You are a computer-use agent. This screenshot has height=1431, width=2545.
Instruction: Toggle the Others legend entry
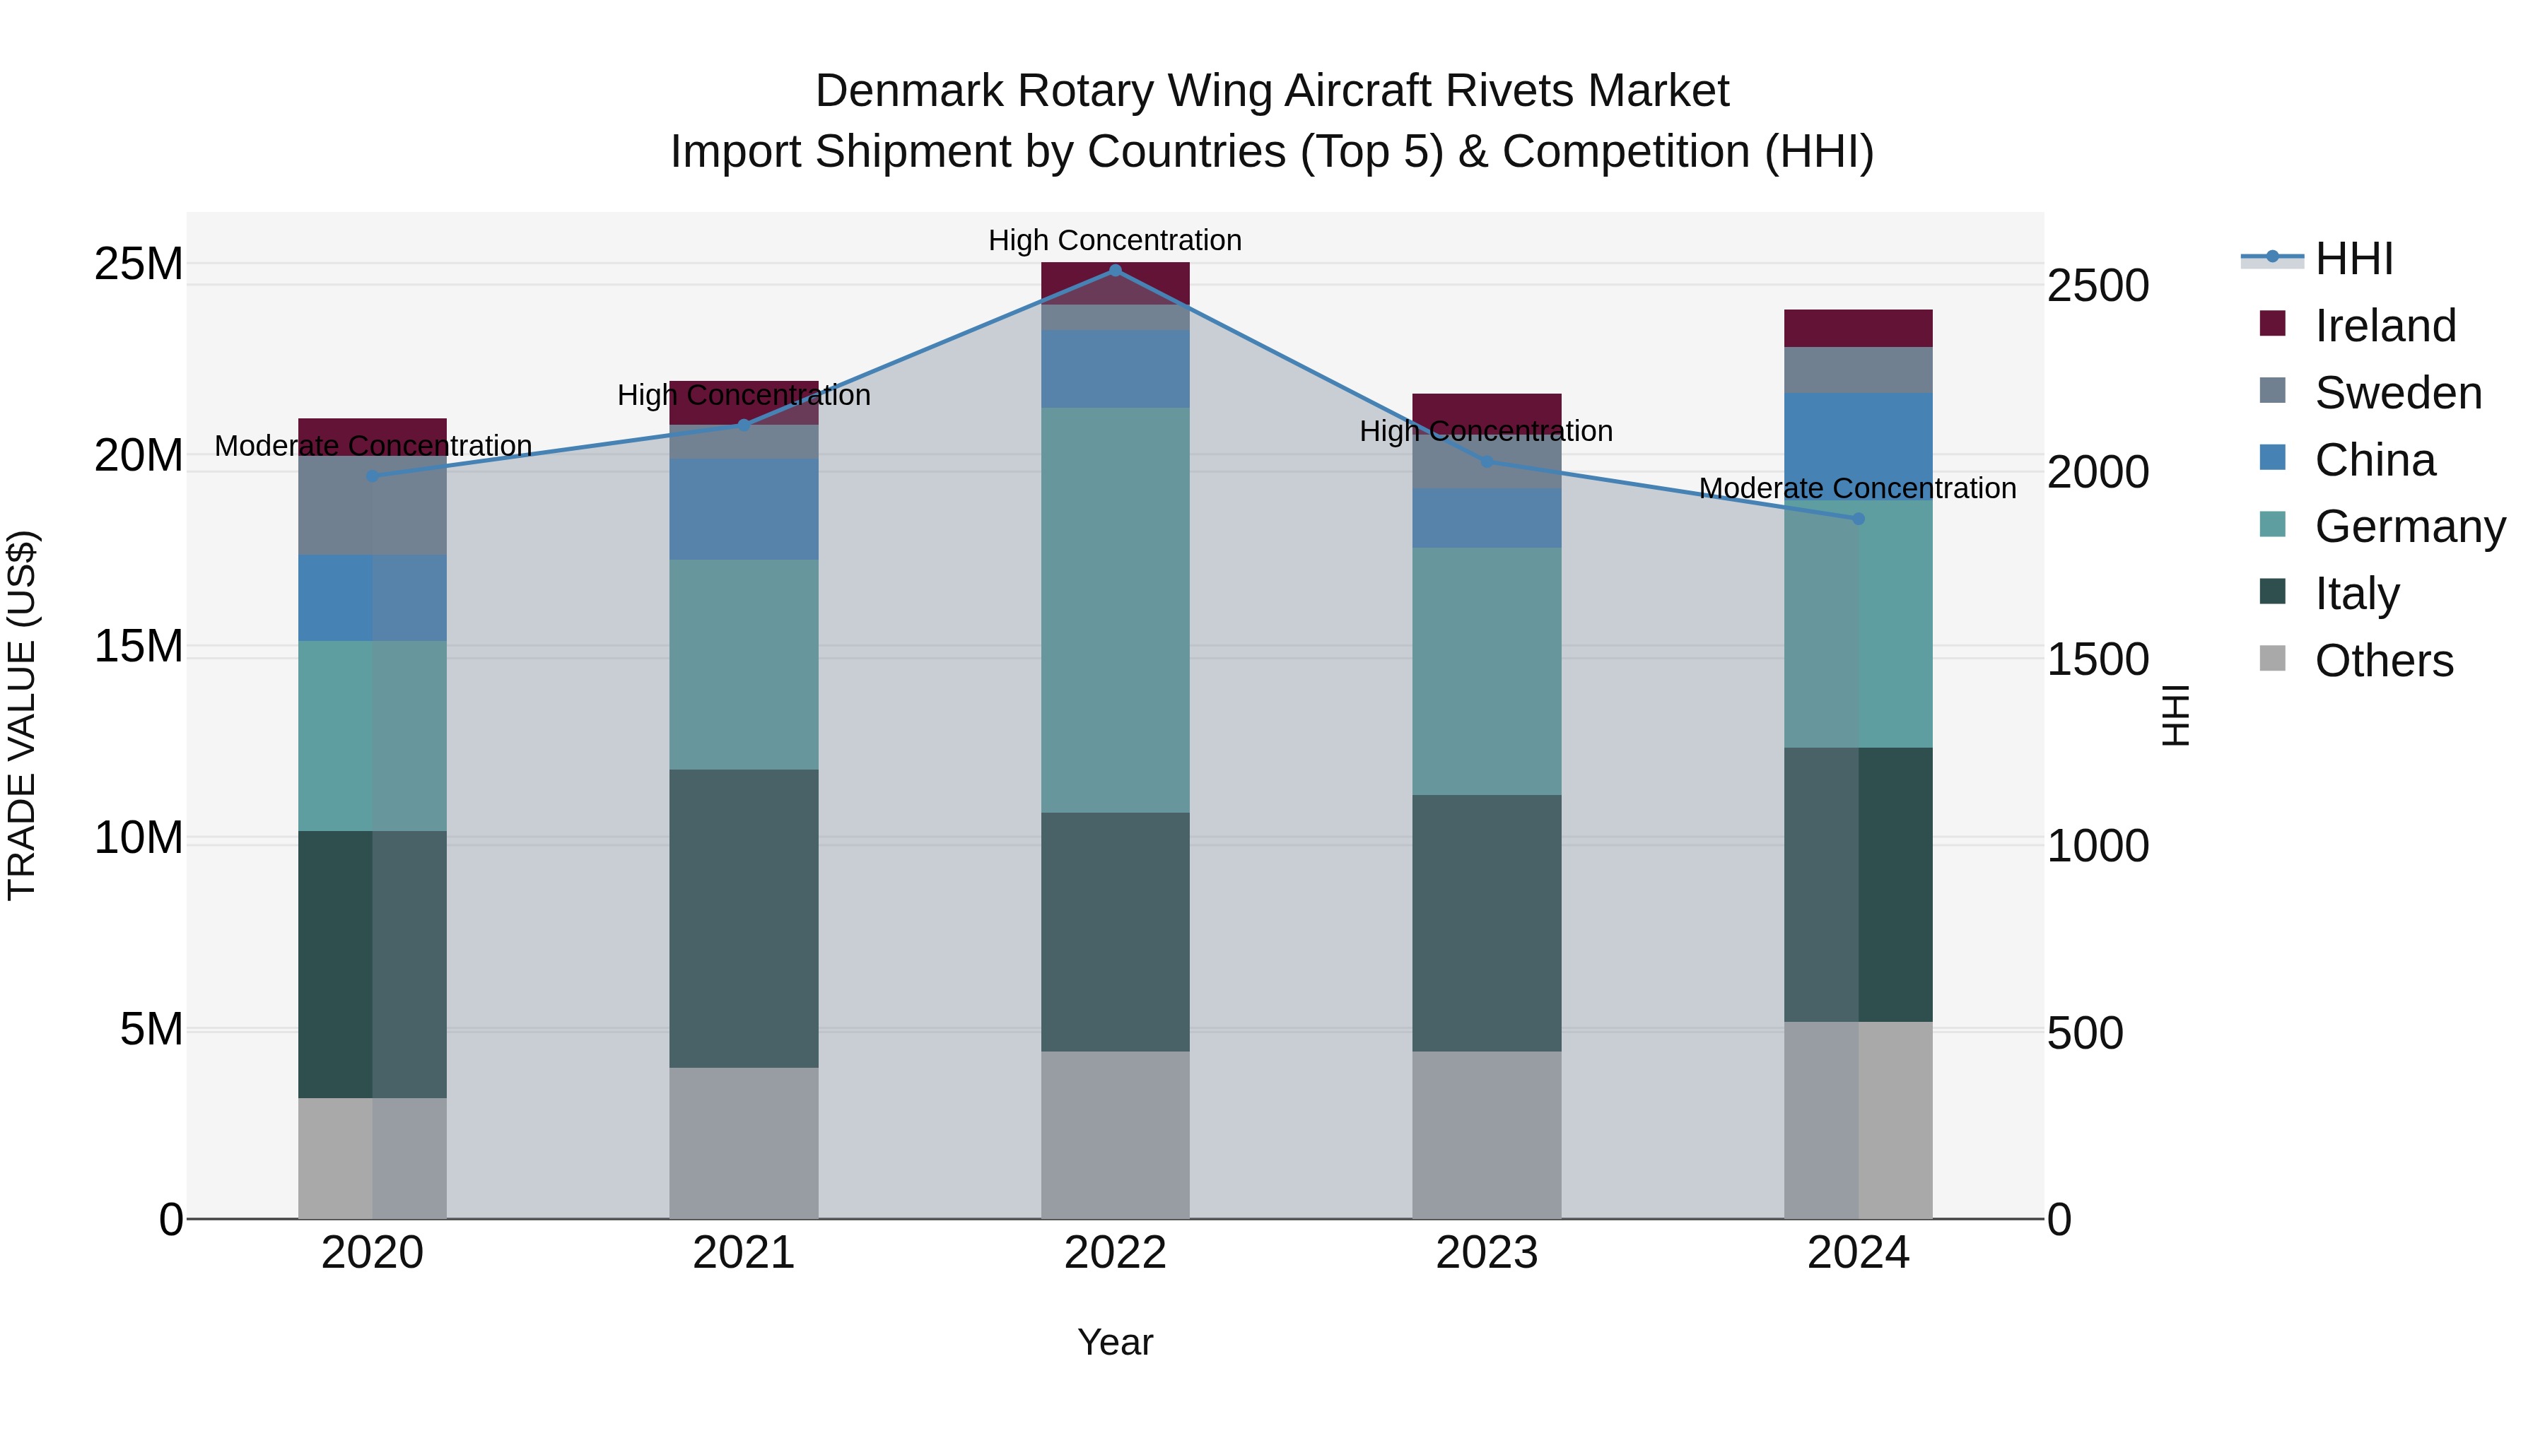2356,661
